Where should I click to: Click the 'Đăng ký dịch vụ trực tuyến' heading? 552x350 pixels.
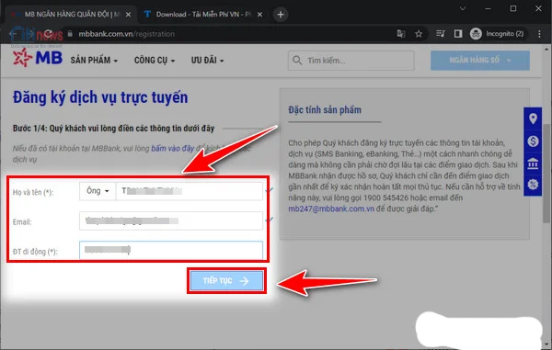tap(100, 97)
